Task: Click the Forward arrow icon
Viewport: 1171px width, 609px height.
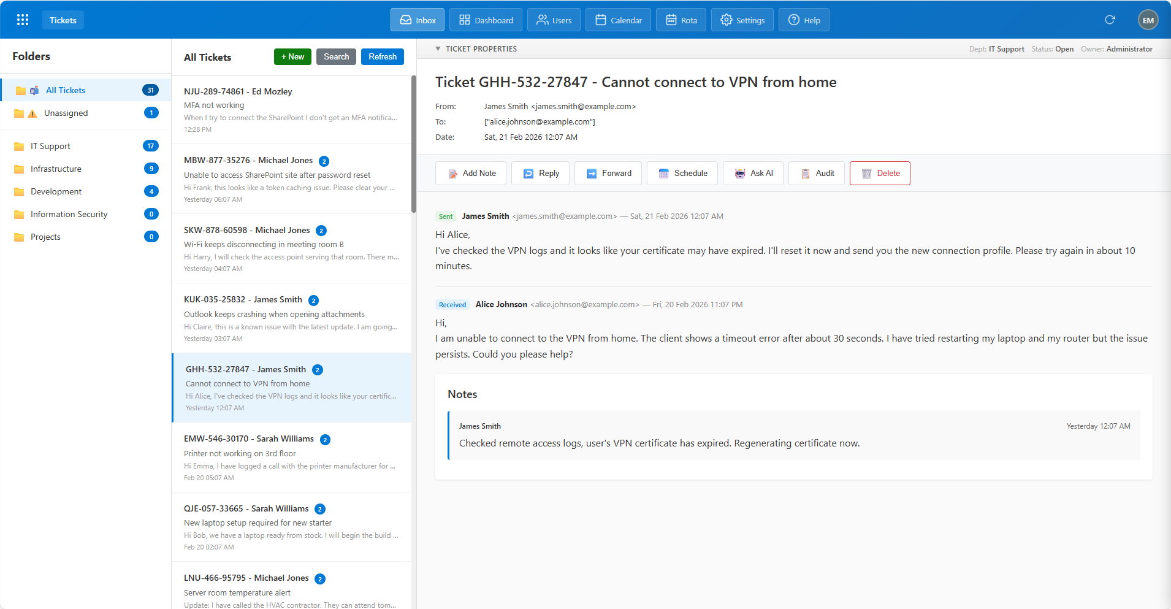Action: point(592,174)
